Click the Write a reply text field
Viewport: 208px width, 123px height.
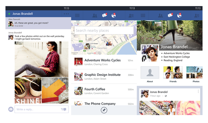click(x=37, y=109)
